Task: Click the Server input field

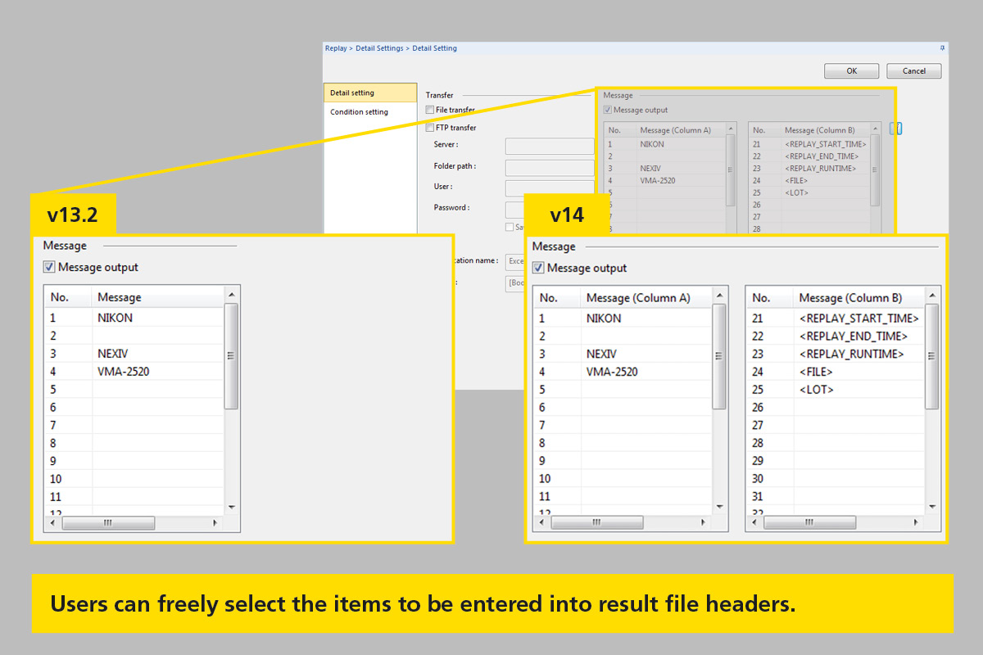Action: [549, 146]
